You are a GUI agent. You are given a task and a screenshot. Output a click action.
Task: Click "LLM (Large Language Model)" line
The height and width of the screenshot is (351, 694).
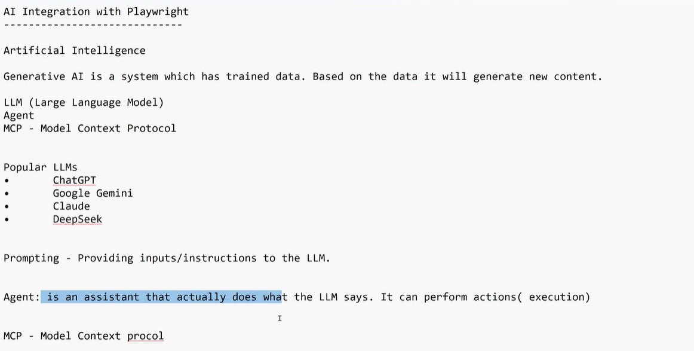tap(83, 102)
